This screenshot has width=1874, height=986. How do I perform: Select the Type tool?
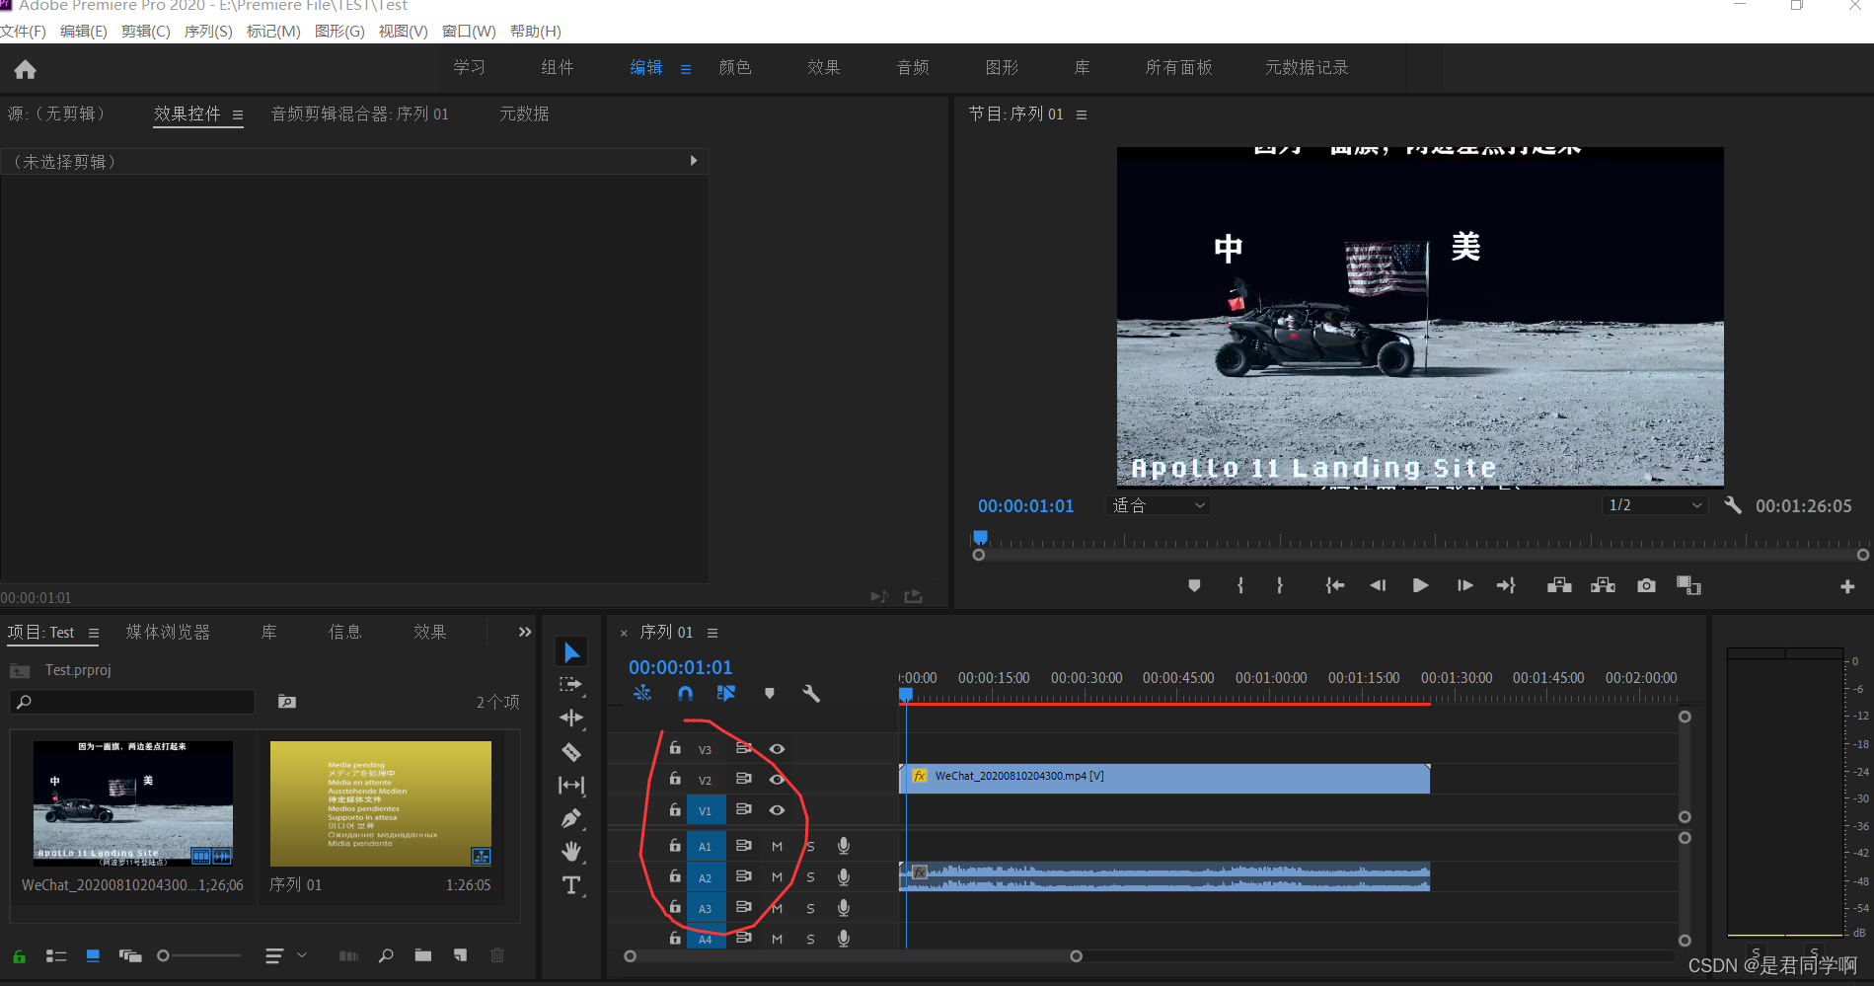click(571, 885)
